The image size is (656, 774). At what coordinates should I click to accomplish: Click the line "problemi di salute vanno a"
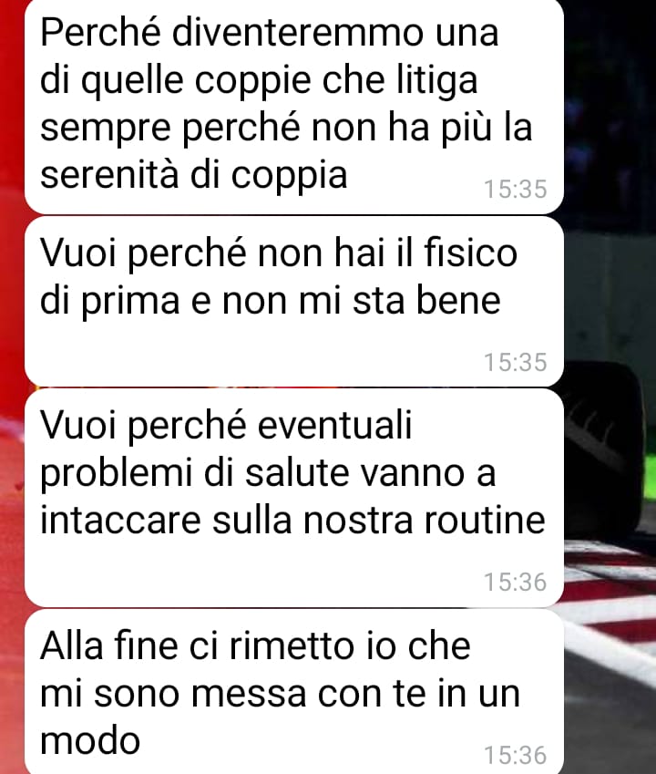pos(268,474)
